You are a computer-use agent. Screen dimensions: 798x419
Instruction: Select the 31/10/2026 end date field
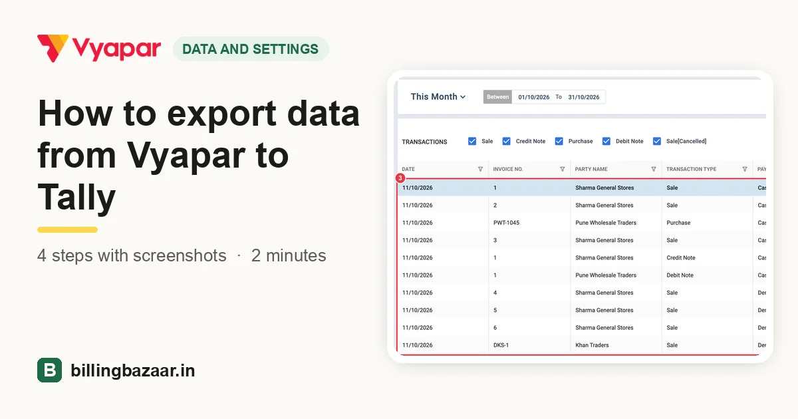tap(584, 97)
